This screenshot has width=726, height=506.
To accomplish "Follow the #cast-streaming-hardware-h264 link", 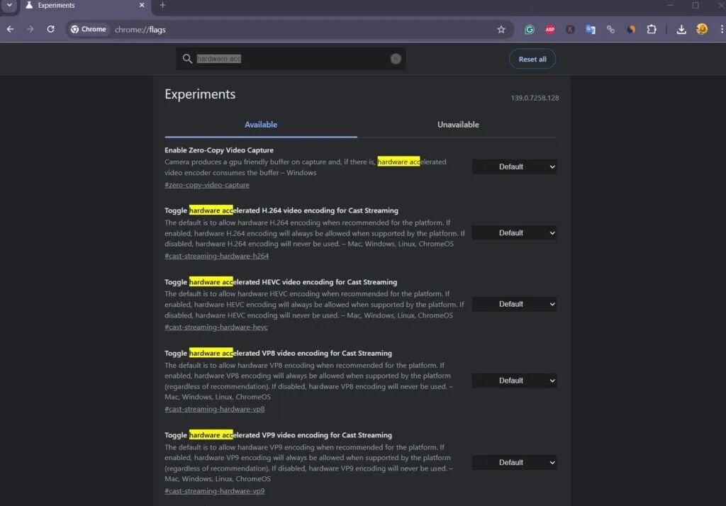I will click(x=217, y=256).
